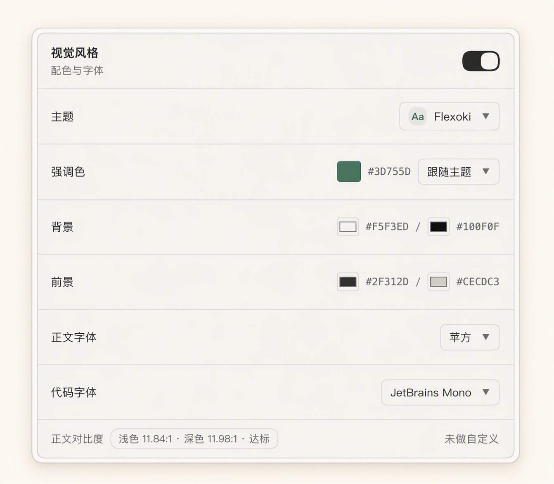Viewport: 554px width, 484px height.
Task: Click the 背景 row label
Action: click(x=62, y=227)
